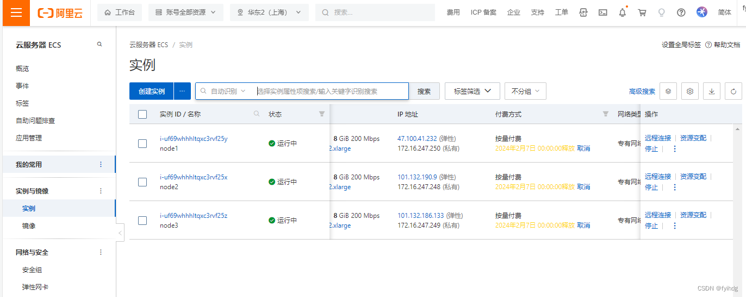Click the 搜索 button
The height and width of the screenshot is (297, 746).
[424, 91]
